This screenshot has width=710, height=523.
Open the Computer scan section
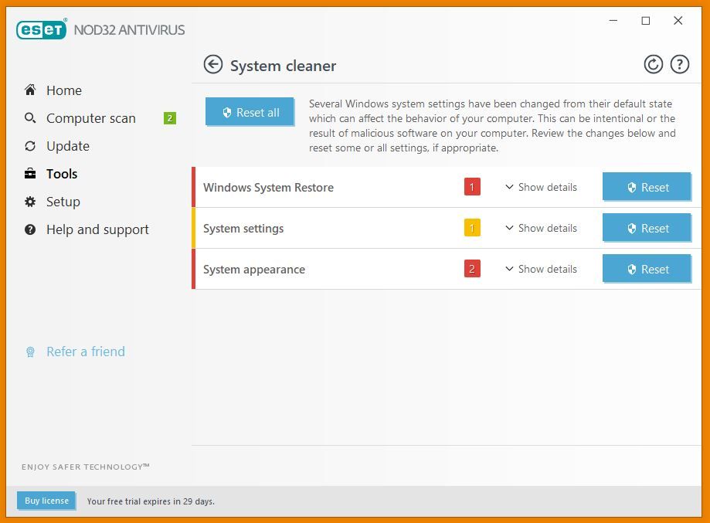(91, 118)
